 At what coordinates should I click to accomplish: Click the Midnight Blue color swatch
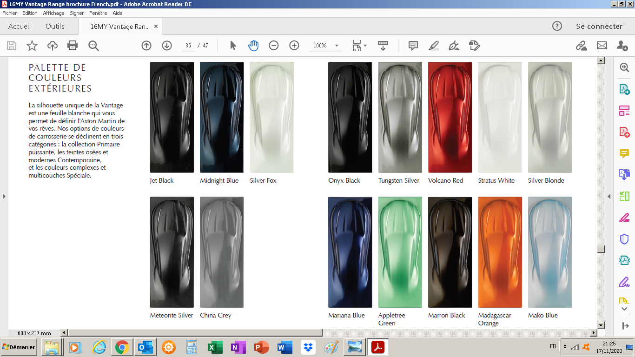coord(222,118)
